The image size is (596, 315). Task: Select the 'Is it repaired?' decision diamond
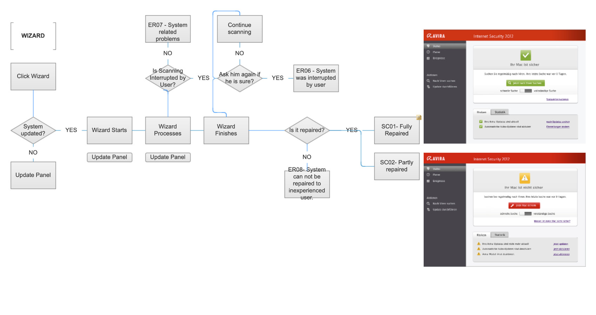point(307,130)
